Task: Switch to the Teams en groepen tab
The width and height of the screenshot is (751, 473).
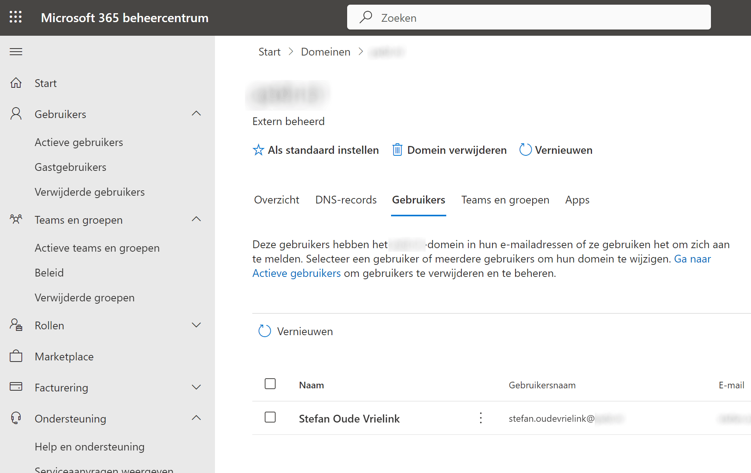Action: pyautogui.click(x=505, y=200)
